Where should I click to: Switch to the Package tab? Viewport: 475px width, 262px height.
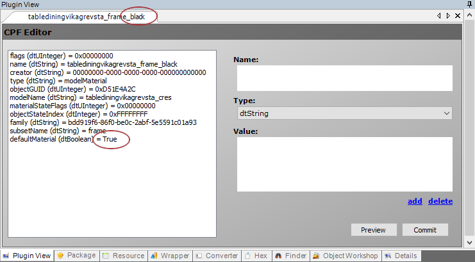click(x=76, y=256)
